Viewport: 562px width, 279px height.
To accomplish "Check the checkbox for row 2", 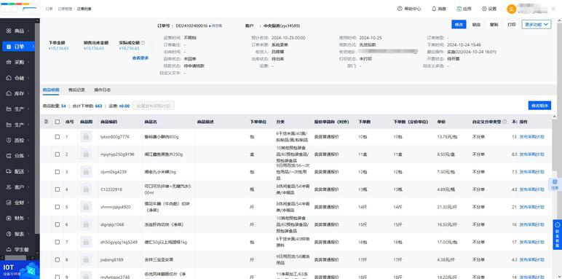I will pos(58,154).
